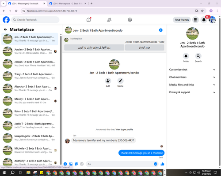Edit chat name using the Name pencil icon
Viewport: 221px width, 176px height.
pyautogui.click(x=120, y=81)
